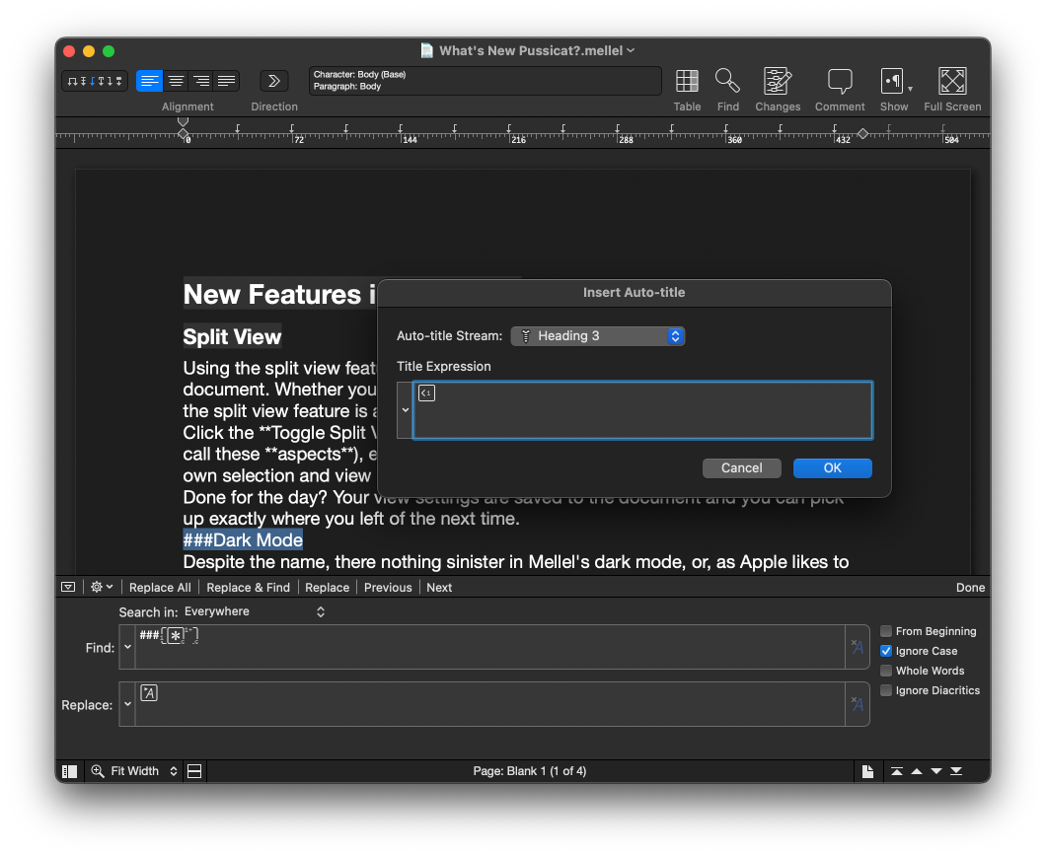Expand the Title Expression side chevron
Viewport: 1046px width, 856px height.
(405, 410)
